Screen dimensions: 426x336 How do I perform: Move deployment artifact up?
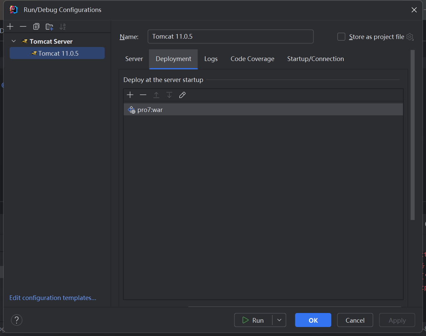point(156,95)
